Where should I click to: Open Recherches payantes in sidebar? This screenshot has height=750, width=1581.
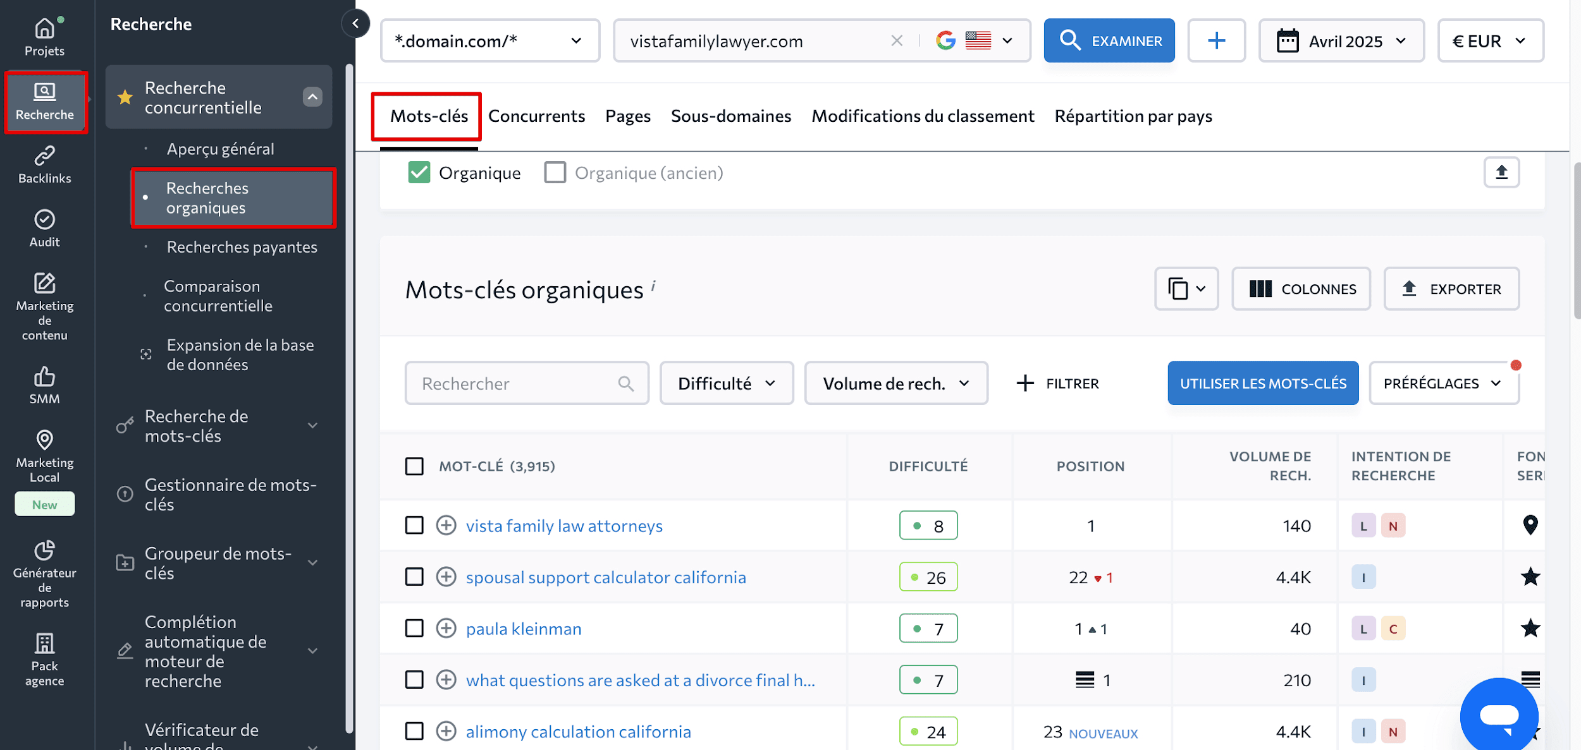click(242, 247)
